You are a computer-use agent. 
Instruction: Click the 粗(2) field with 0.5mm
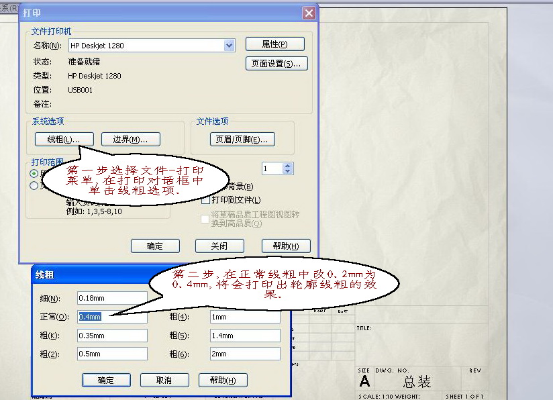pos(112,354)
